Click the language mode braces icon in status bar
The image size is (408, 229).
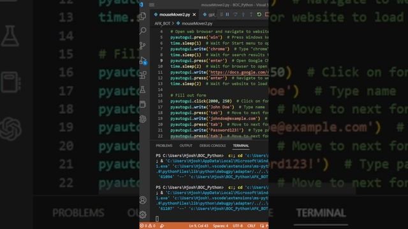[262, 226]
